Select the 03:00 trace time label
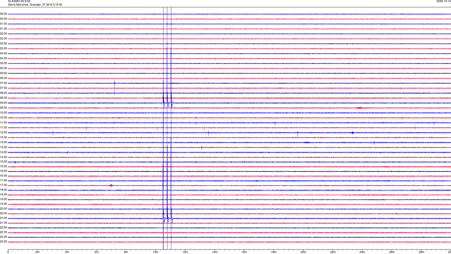Image resolution: width=451 pixels, height=254 pixels. point(3,43)
